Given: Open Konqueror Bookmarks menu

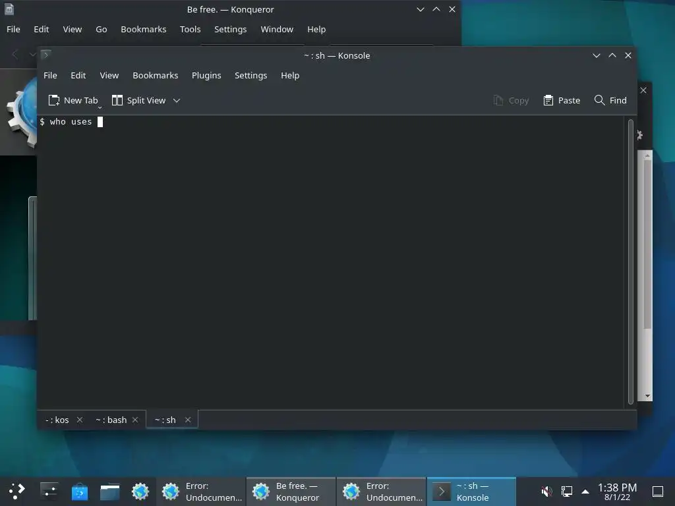Looking at the screenshot, I should tap(143, 29).
